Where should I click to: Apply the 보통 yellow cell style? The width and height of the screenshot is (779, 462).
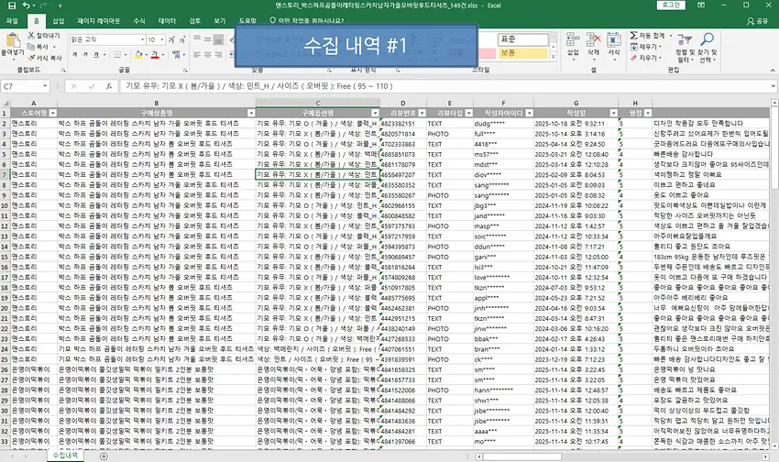coord(522,52)
